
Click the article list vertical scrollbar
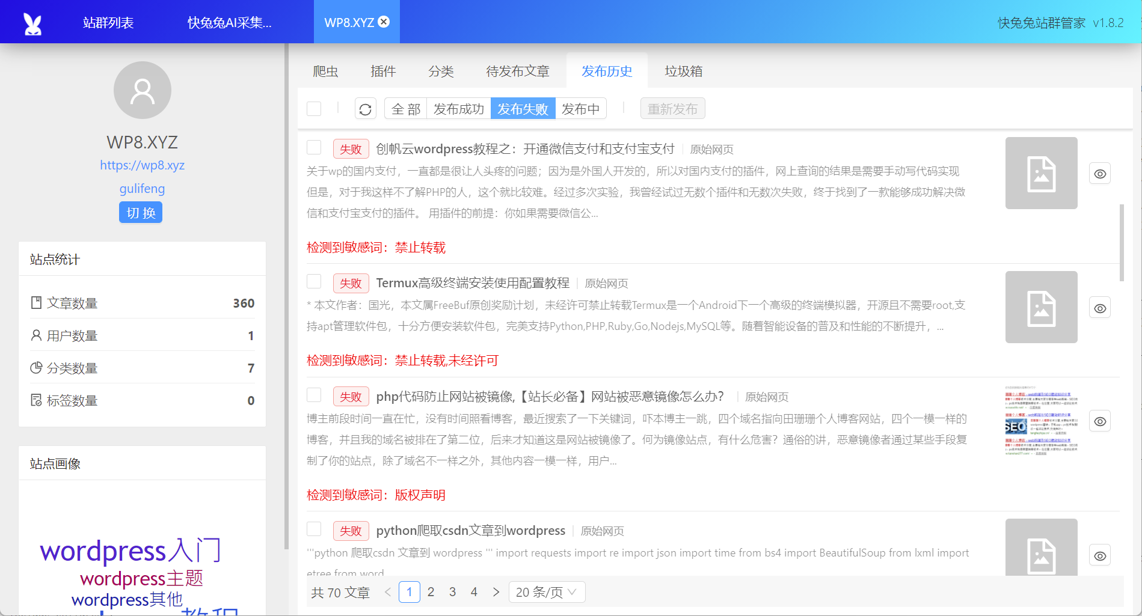[1122, 242]
